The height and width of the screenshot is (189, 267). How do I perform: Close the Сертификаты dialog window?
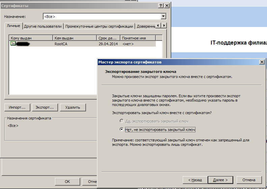click(x=167, y=6)
